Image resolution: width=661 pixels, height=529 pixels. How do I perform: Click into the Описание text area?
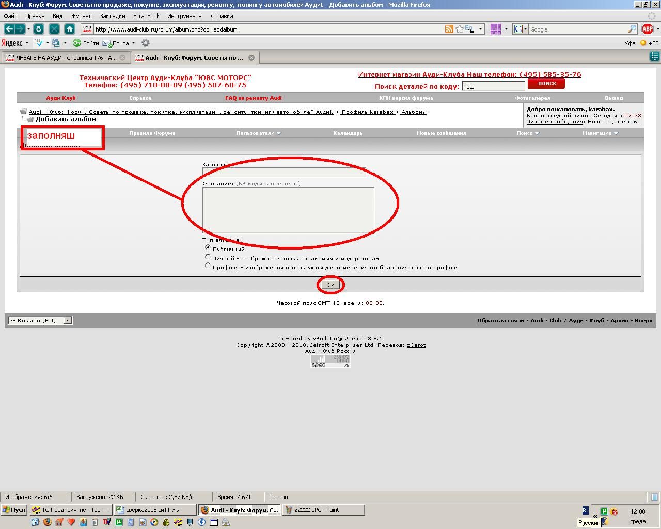[x=288, y=209]
